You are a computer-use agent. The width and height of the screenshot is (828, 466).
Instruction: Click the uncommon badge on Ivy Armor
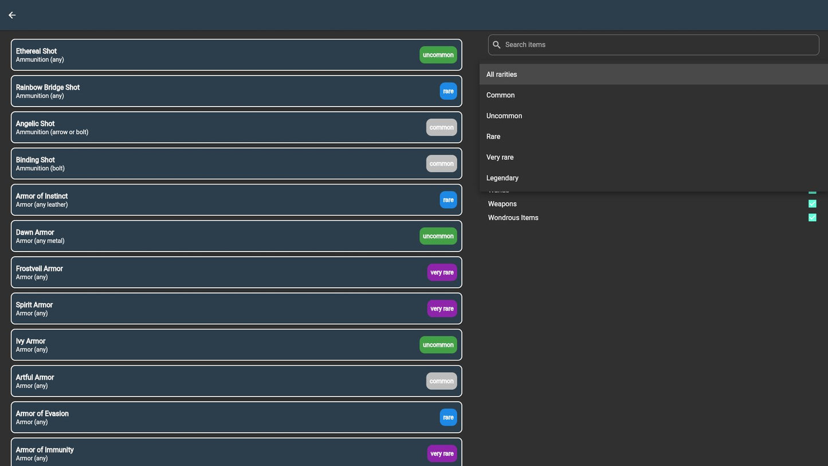tap(438, 345)
